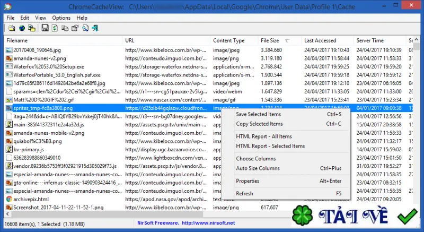Image resolution: width=424 pixels, height=232 pixels.
Task: Click the ChromeCacheView title bar app icon
Action: 8,6
